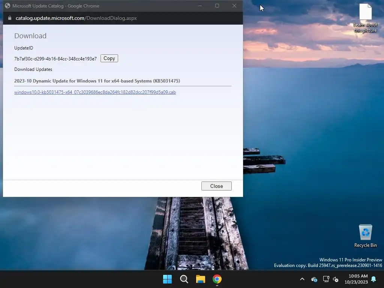Viewport: 384px width, 288px height.
Task: Click the UpdateID label
Action: [24, 48]
